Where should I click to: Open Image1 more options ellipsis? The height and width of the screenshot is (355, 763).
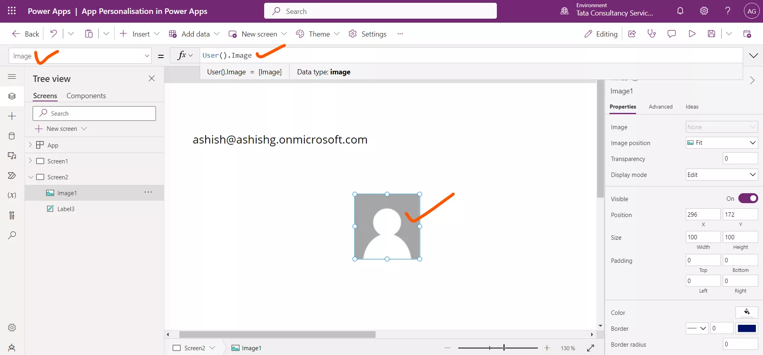[148, 192]
